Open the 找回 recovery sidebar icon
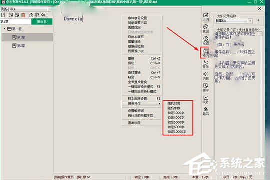Viewport: 270px width, 180px height. 206,29
